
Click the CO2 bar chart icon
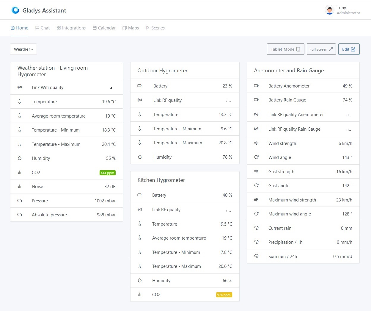(20, 172)
